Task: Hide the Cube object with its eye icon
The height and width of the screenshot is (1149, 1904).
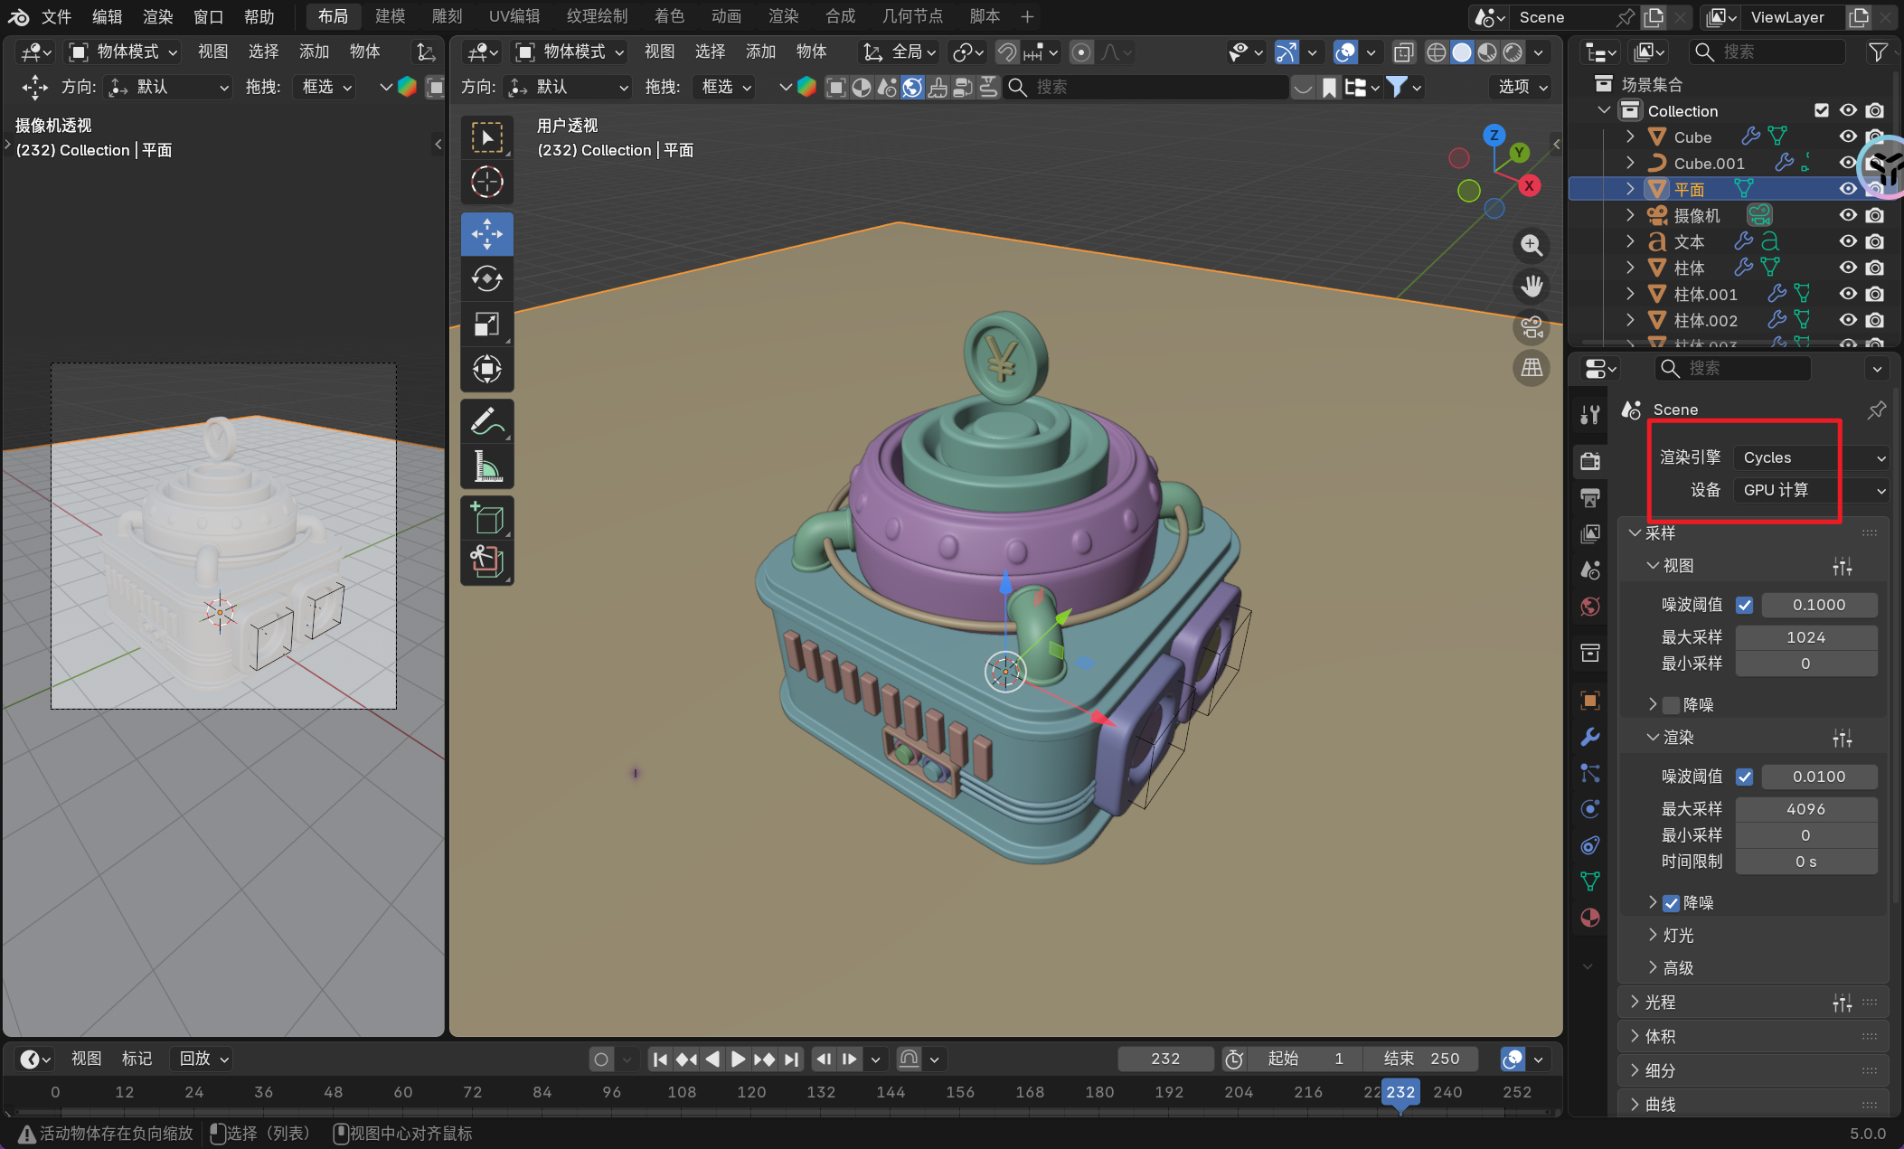Action: click(x=1848, y=137)
